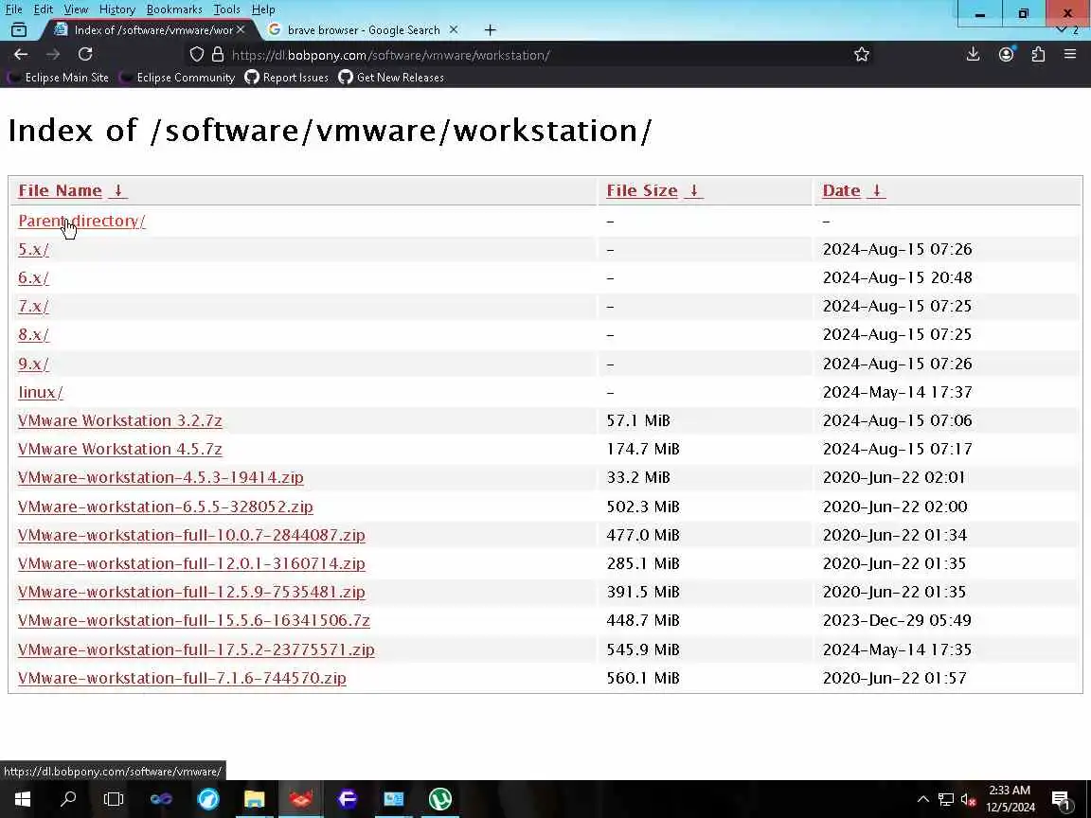The image size is (1091, 818).
Task: Open the Tools menu
Action: pyautogui.click(x=227, y=9)
